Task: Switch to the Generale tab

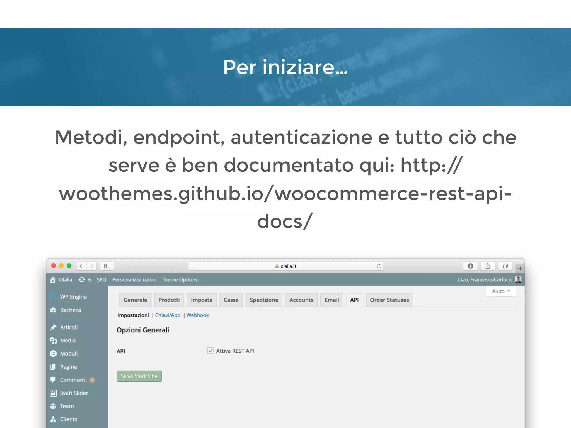Action: pyautogui.click(x=135, y=300)
